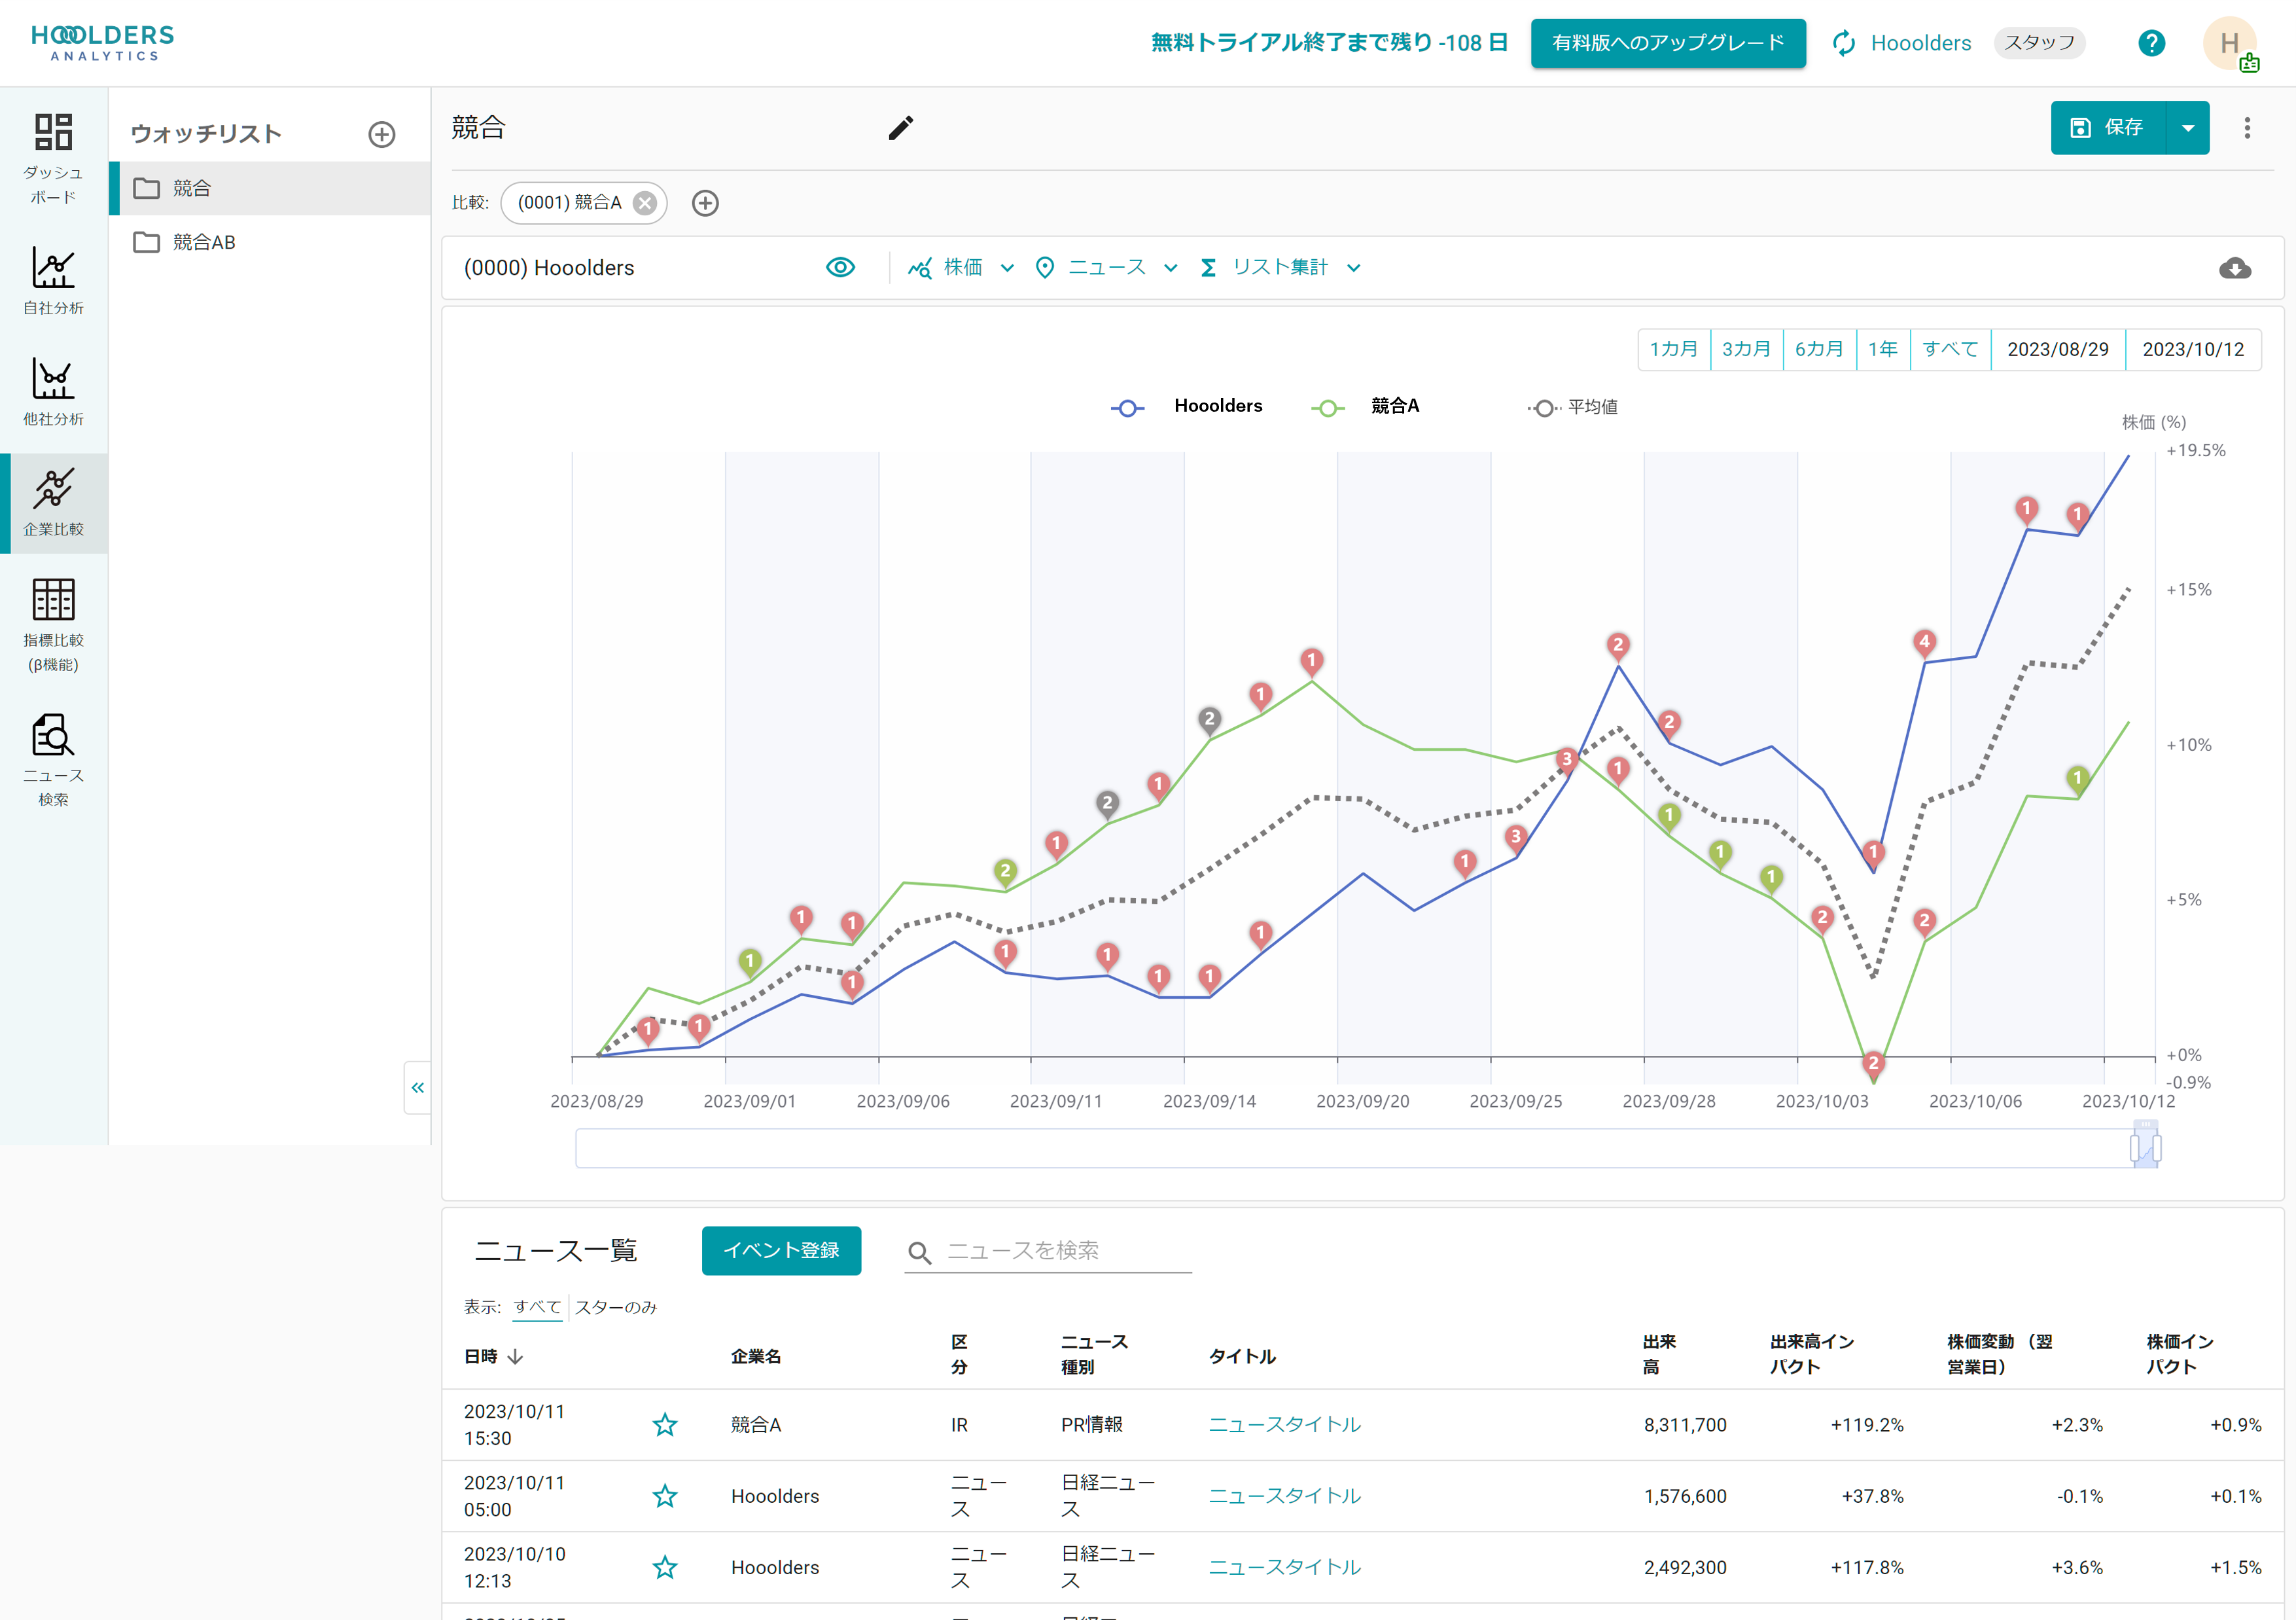Star the 競合A news row
This screenshot has height=1620, width=2296.
coord(665,1425)
